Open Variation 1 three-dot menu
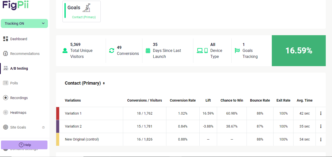 [x=321, y=113]
